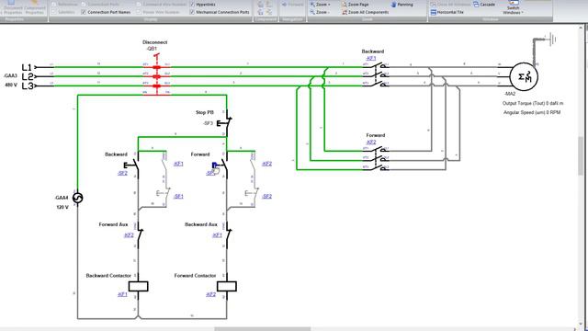Select the Backward Contactor coil rectangle

pyautogui.click(x=138, y=286)
